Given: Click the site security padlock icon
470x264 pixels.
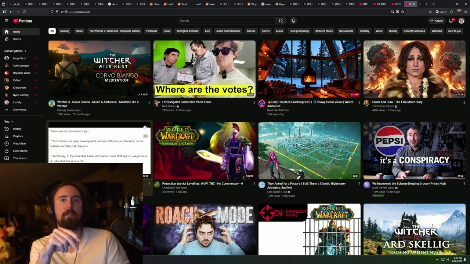Looking at the screenshot, I should pos(57,12).
